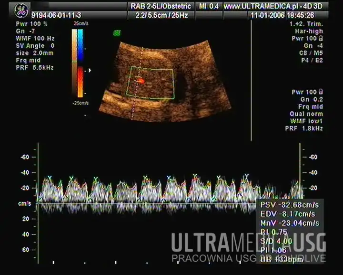Click the GE logo in the corner
This screenshot has height=275, width=343.
(x=21, y=10)
